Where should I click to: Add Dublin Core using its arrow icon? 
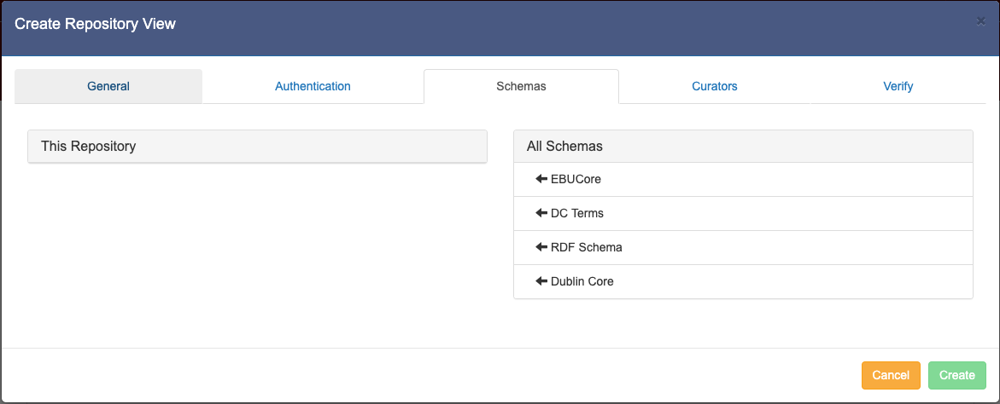pos(541,281)
